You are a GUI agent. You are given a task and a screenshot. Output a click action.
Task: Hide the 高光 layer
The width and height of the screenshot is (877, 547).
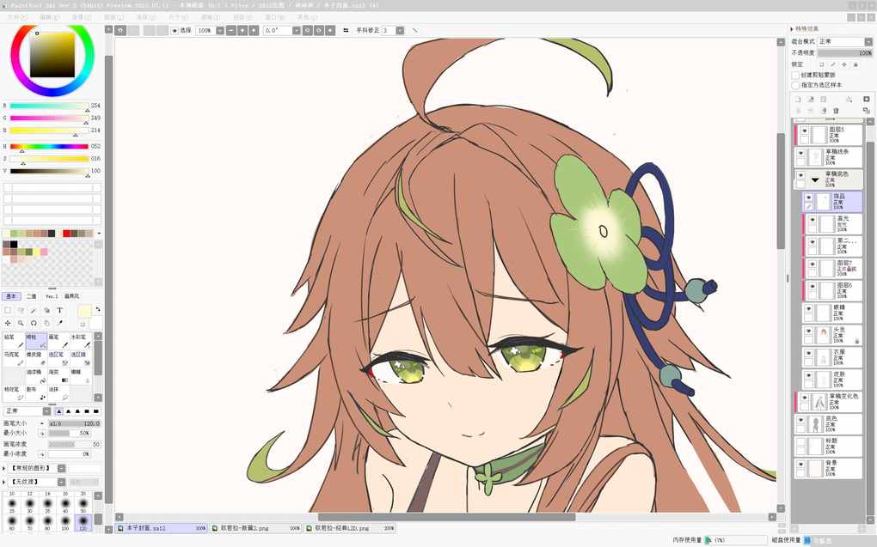(x=813, y=220)
